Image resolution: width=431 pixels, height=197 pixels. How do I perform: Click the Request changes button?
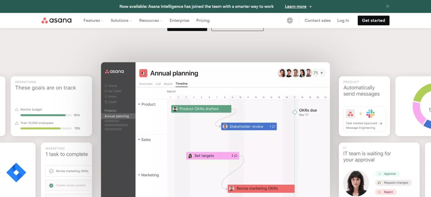click(393, 183)
